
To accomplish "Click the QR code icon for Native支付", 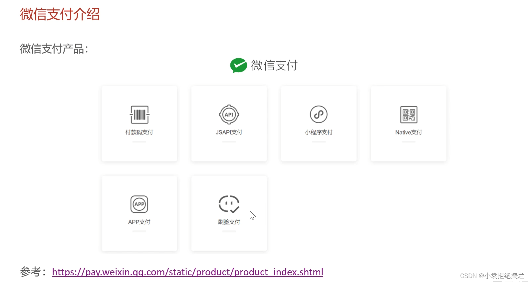I will 409,115.
